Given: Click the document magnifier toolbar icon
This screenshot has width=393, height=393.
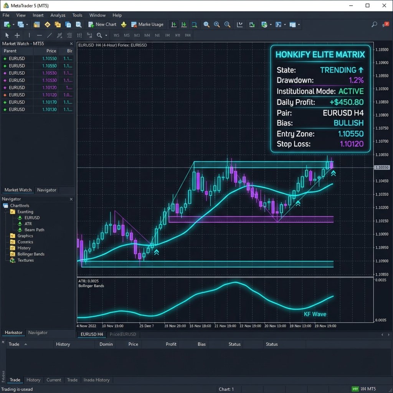Looking at the screenshot, I should pyautogui.click(x=78, y=25).
